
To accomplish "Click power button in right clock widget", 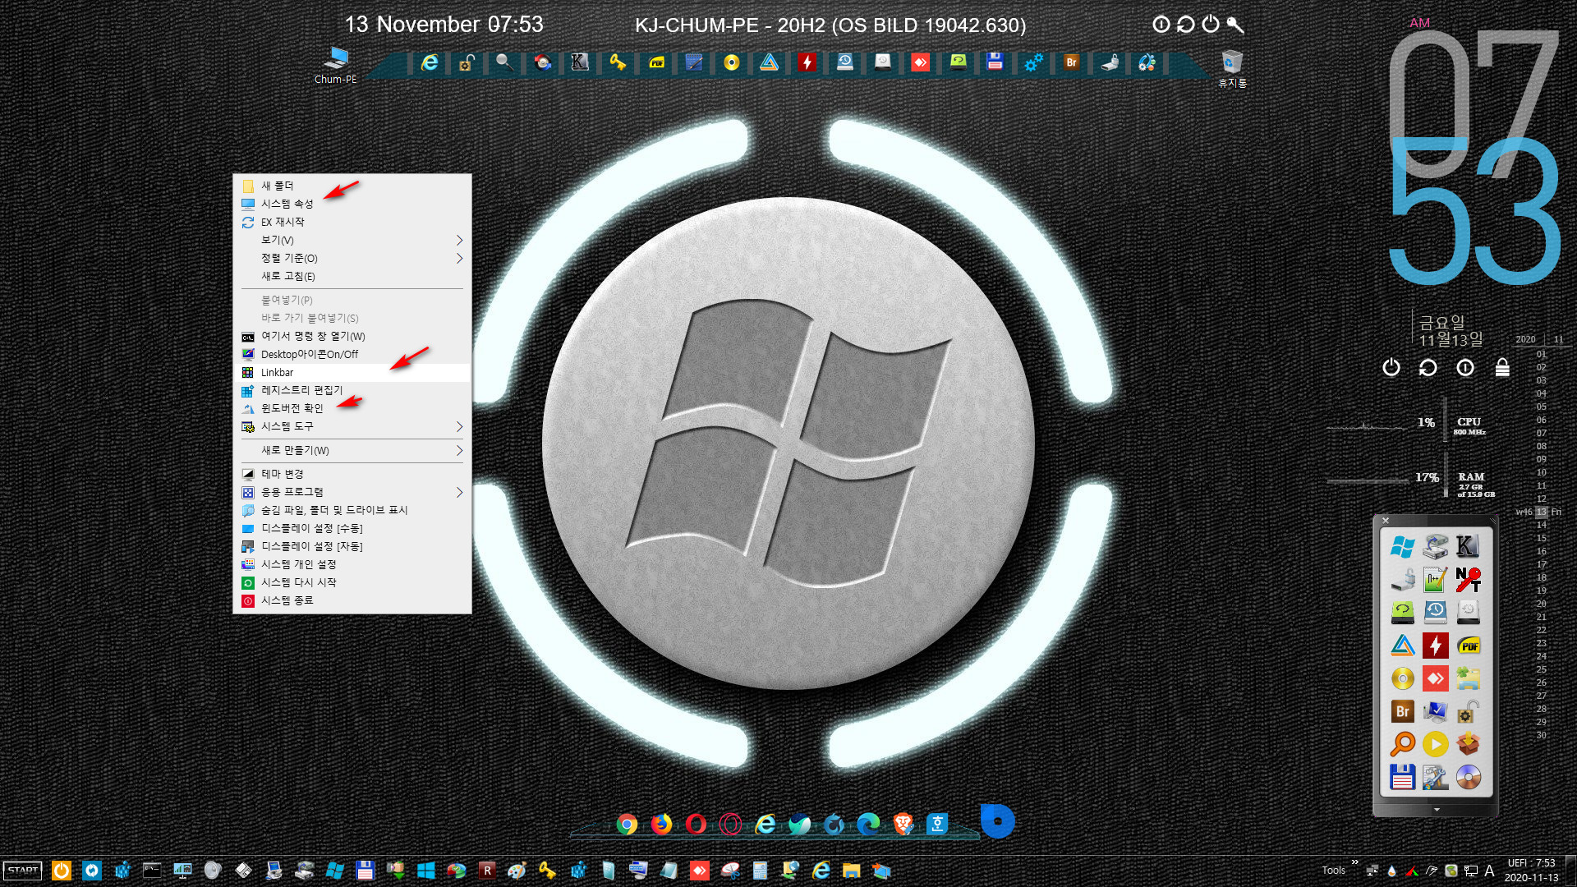I will (1391, 367).
